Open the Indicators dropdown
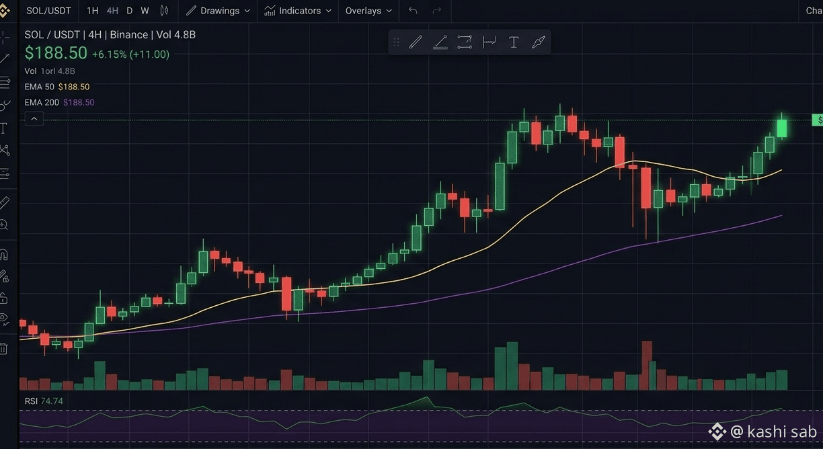This screenshot has height=449, width=823. (298, 11)
